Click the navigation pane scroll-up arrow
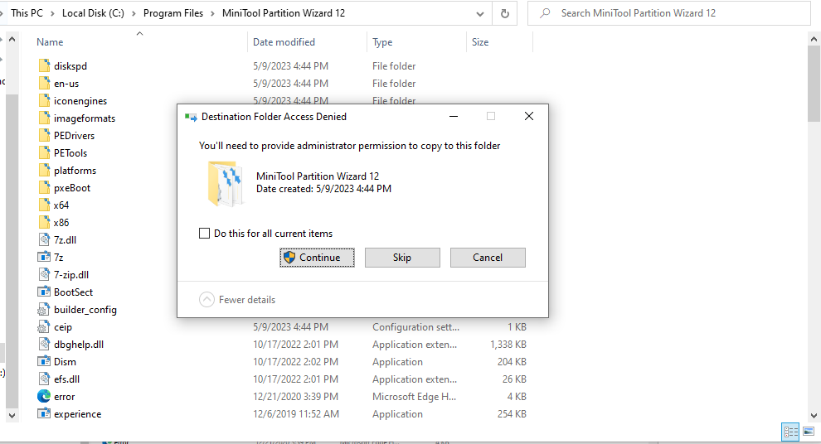 12,39
